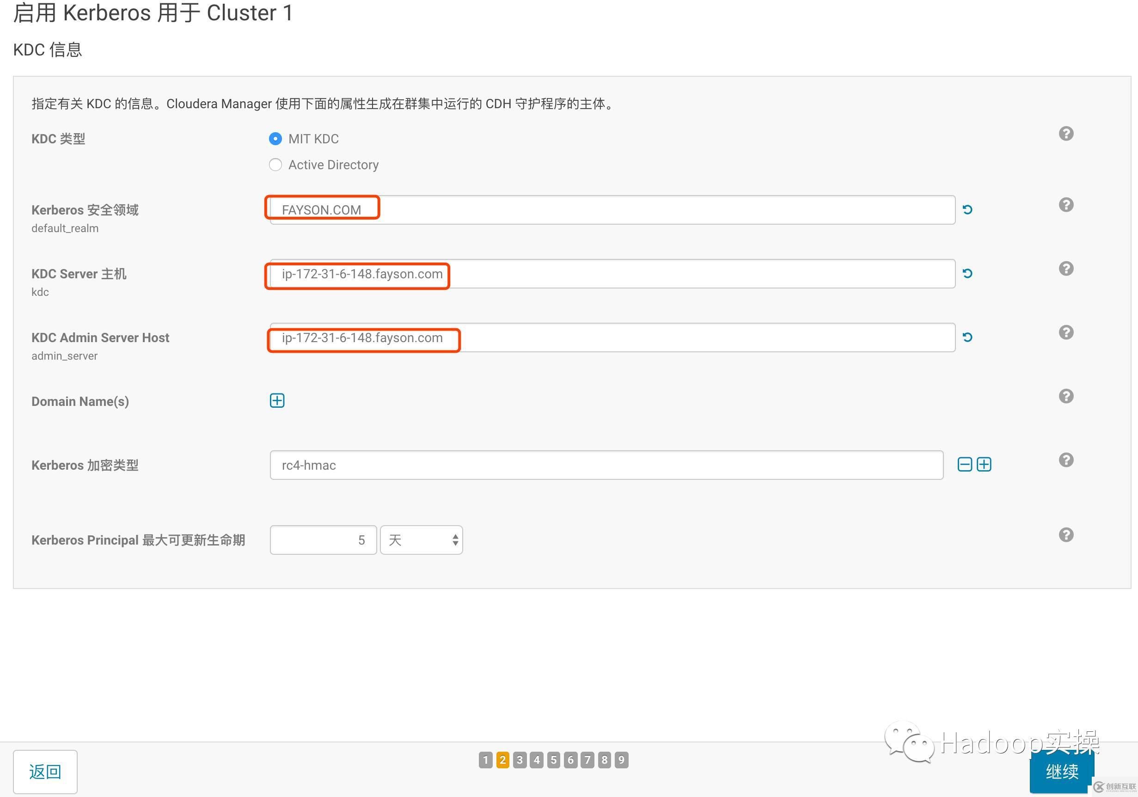Open help for Kerberos Principal 最大可更新生命期
Image resolution: width=1138 pixels, height=797 pixels.
1066,534
